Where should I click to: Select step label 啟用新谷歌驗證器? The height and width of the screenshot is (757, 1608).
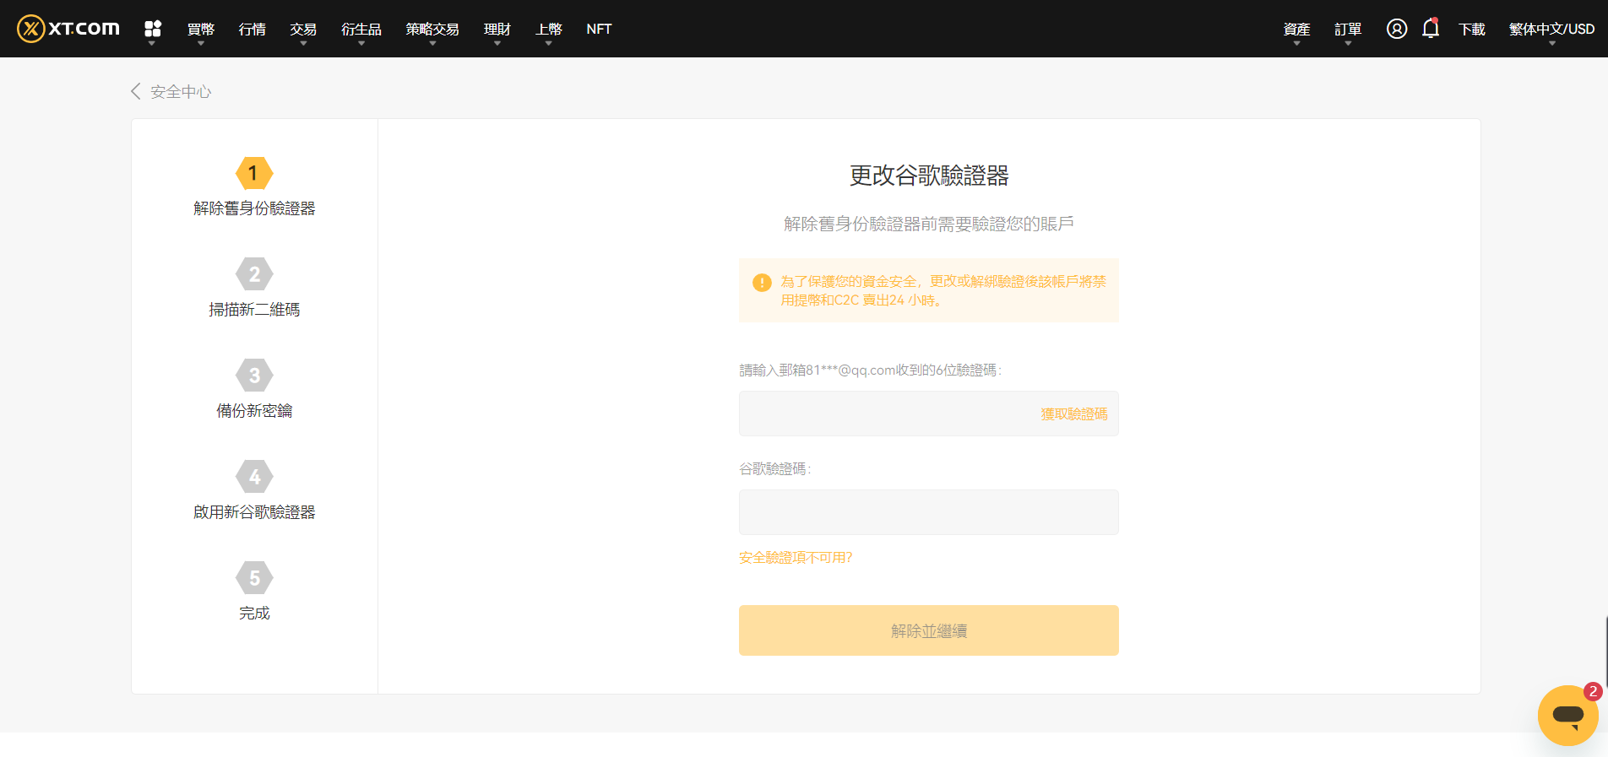[x=254, y=512]
